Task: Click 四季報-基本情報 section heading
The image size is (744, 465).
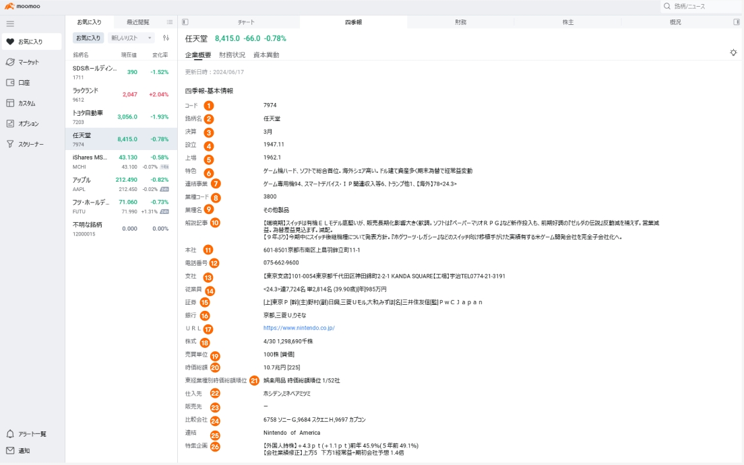Action: click(x=209, y=91)
